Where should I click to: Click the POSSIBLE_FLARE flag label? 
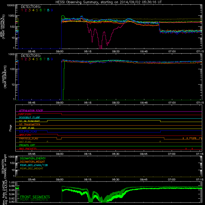pyautogui.click(x=29, y=118)
